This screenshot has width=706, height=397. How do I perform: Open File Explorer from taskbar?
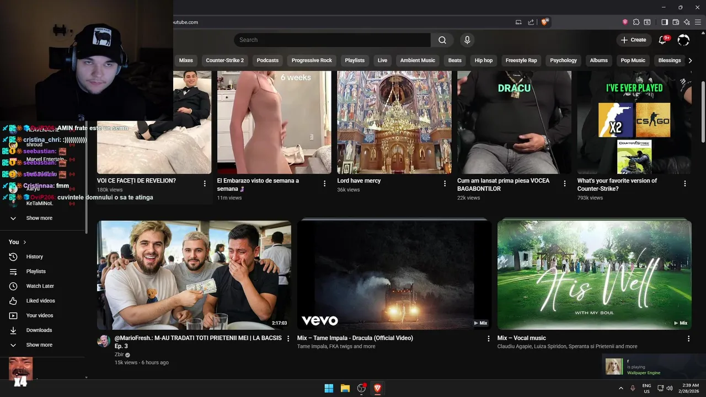coord(345,388)
